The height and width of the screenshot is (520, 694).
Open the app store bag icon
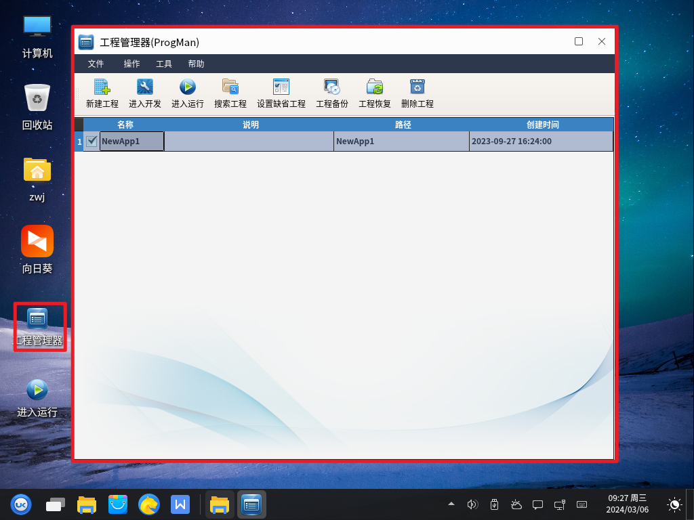[x=118, y=504]
